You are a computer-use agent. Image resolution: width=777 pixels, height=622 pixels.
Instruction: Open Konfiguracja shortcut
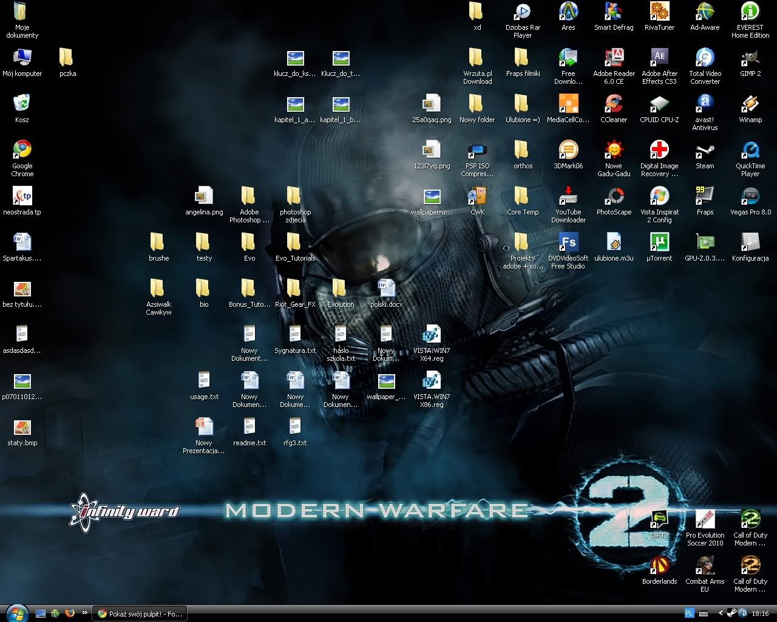tap(750, 247)
